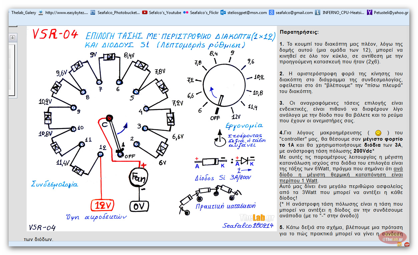The image size is (418, 255).
Task: Open the http://www.easybytez bookmark
Action: (67, 13)
